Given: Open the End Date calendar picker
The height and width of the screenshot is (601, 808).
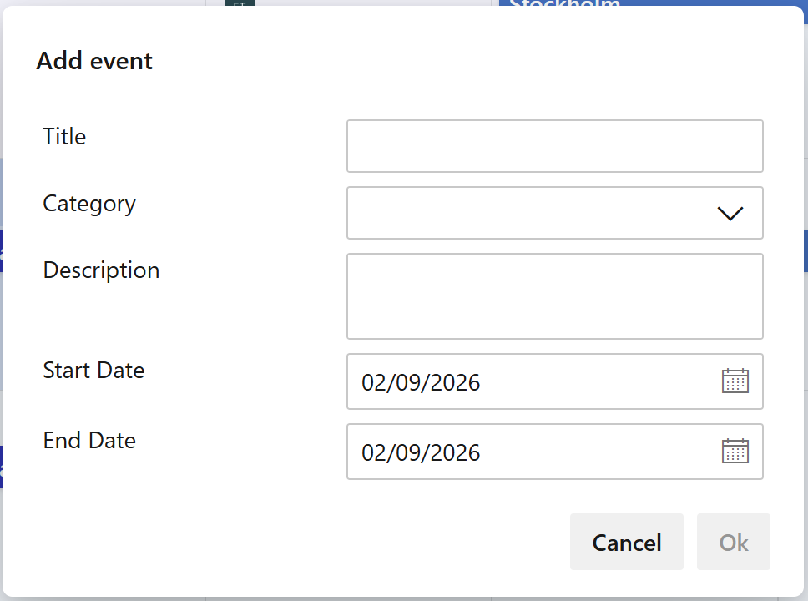Looking at the screenshot, I should 735,452.
